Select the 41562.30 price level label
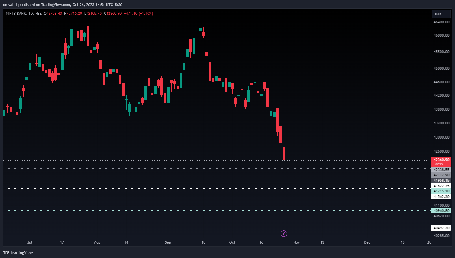455x258 pixels. [x=441, y=196]
